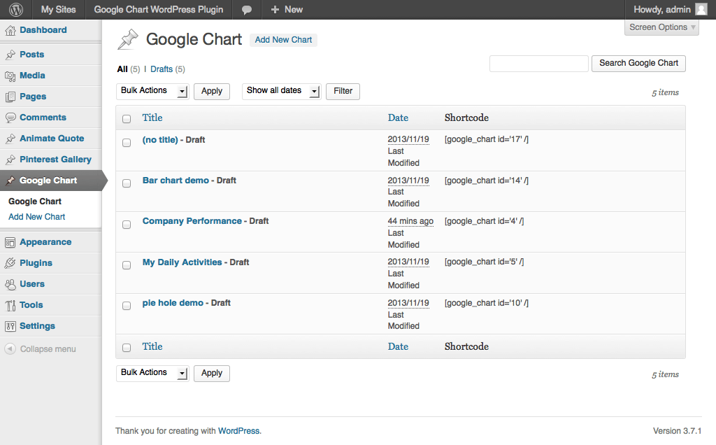Click the Tools wrench icon
The height and width of the screenshot is (445, 716).
(x=10, y=306)
